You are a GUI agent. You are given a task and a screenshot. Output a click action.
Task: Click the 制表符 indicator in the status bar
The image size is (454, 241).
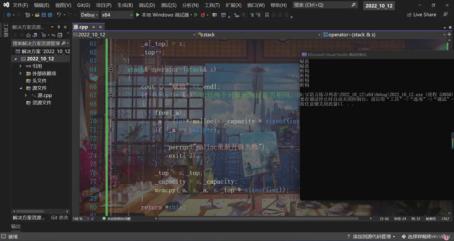click(x=431, y=219)
